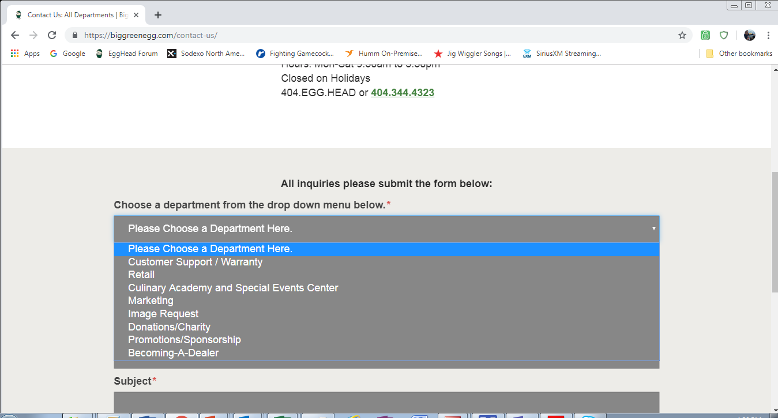The width and height of the screenshot is (778, 418).
Task: Go back to the previous page
Action: click(15, 35)
